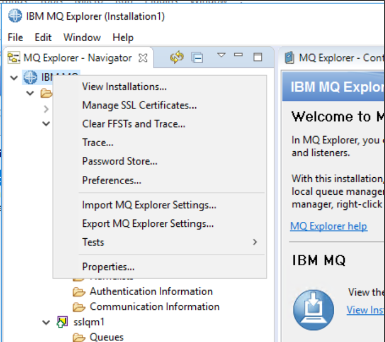Choose Export MQ Explorer Settings...
The image size is (385, 342).
pos(160,223)
